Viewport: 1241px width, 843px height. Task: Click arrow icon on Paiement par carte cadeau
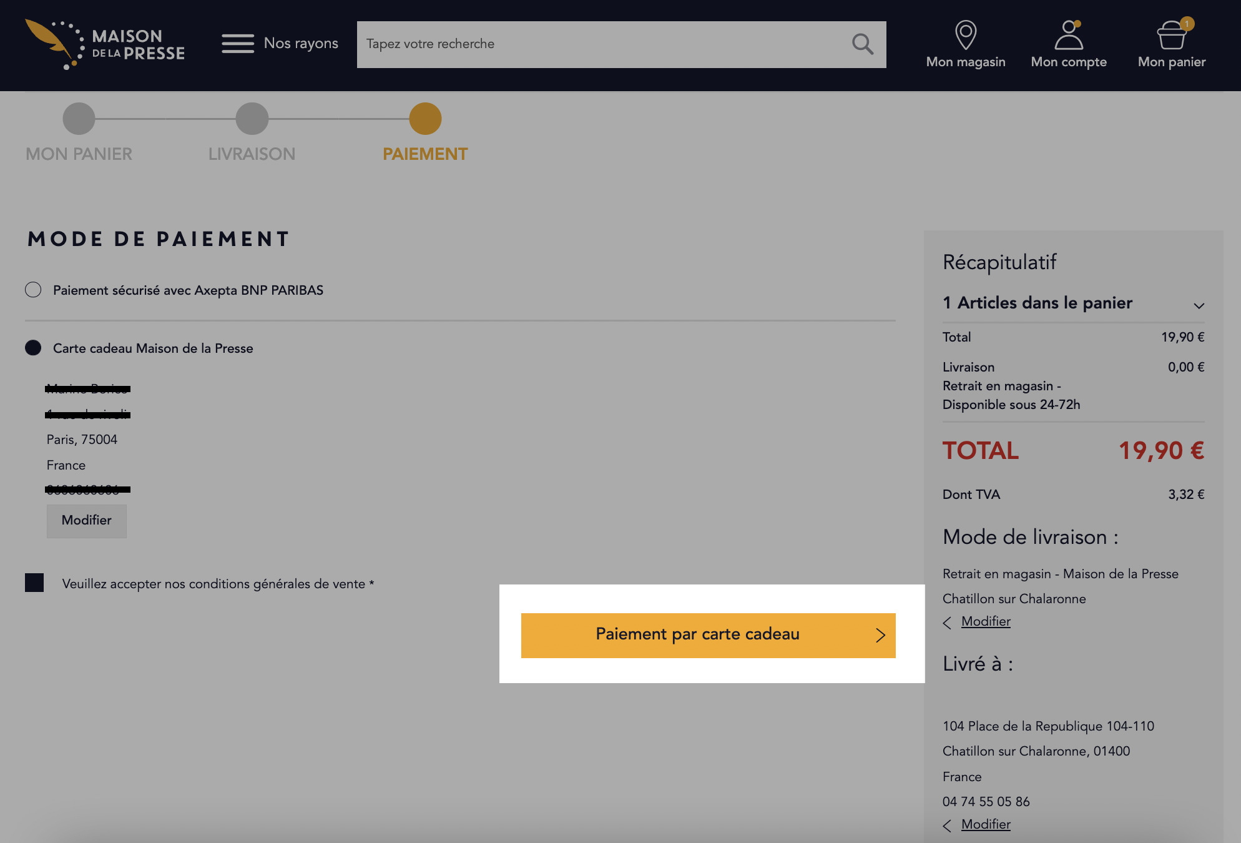[x=880, y=635]
